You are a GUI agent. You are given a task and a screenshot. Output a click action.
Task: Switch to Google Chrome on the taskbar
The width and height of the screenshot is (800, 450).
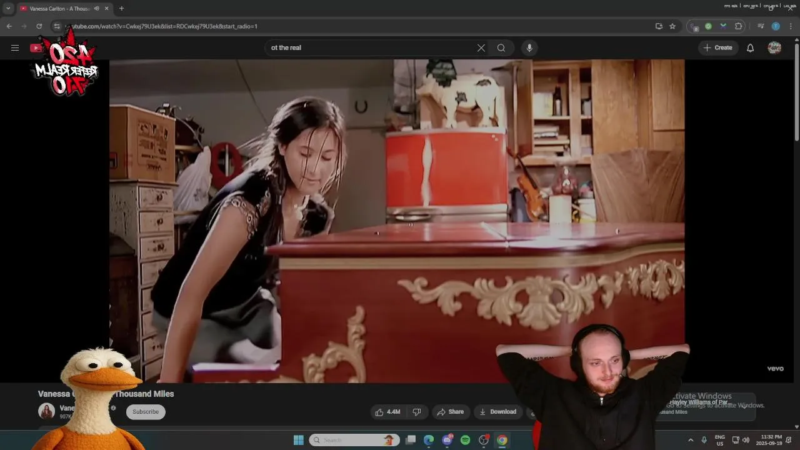[x=502, y=440]
